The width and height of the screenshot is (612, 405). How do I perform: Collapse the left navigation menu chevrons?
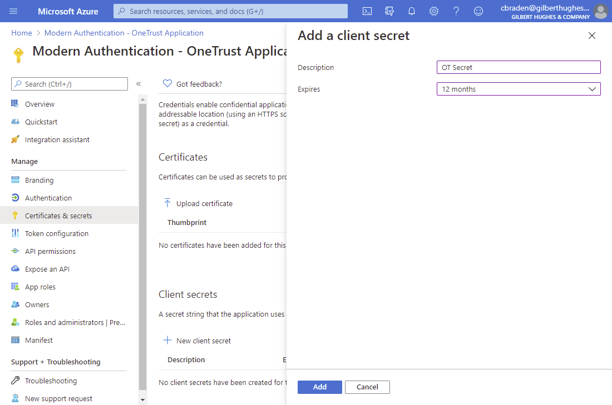(x=138, y=84)
